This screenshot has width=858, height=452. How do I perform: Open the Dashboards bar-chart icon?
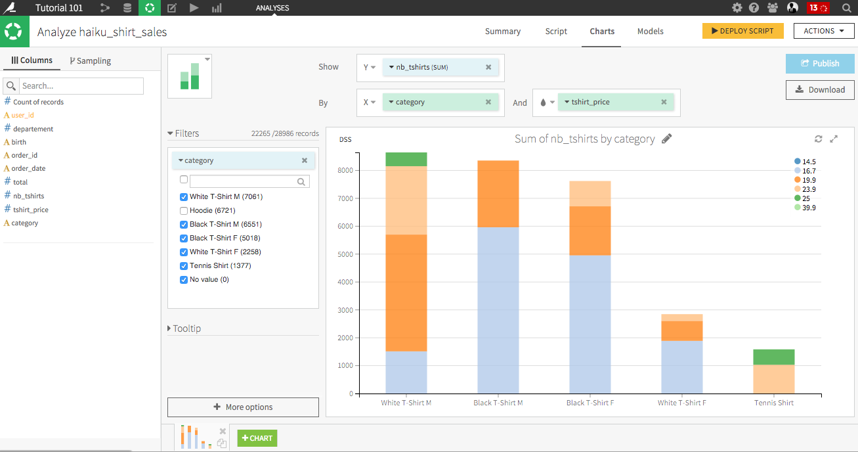[x=217, y=8]
